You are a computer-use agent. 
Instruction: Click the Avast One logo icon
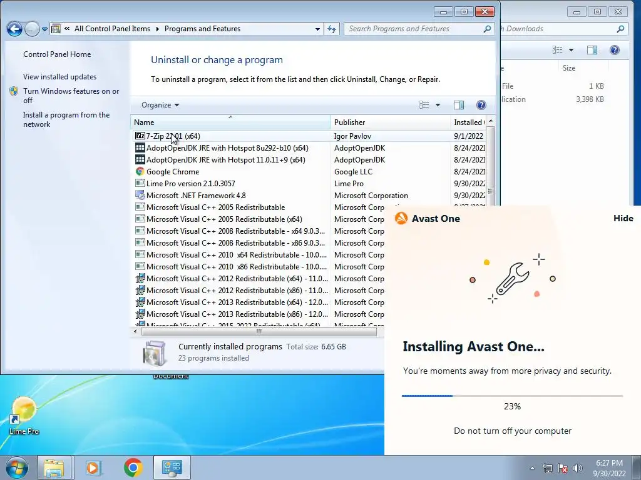[401, 218]
